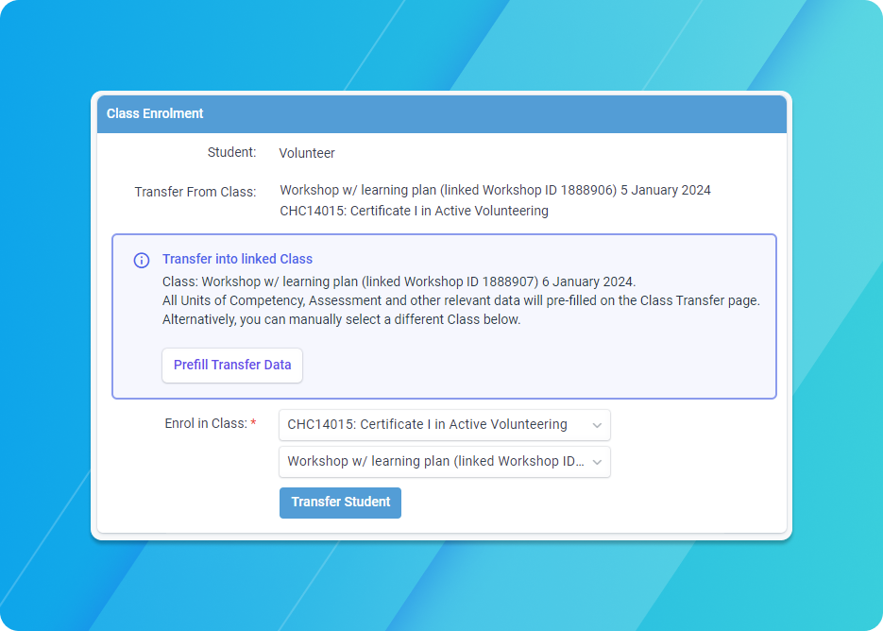883x631 pixels.
Task: Click the Volunteer student name
Action: pos(306,152)
